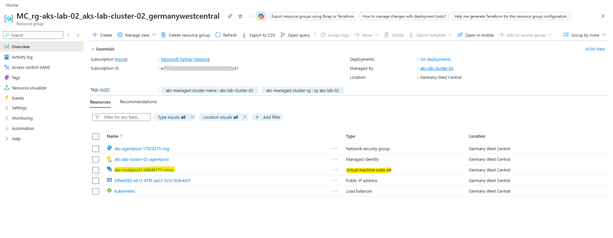The image size is (613, 238).
Task: Collapse the left sidebar menu
Action: (x=78, y=35)
